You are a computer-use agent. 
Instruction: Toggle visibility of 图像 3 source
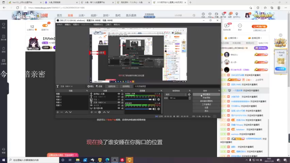point(119,99)
